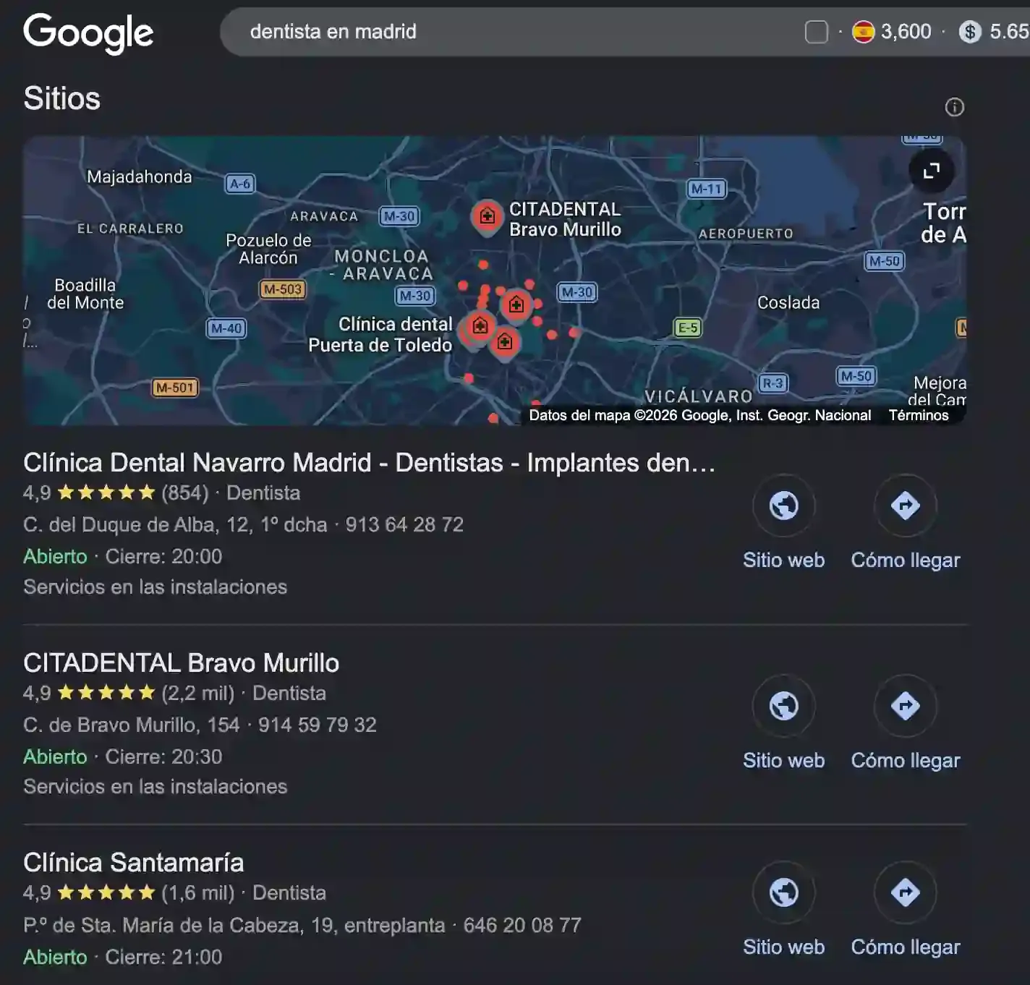Click the Sitio web label under Santamaría's globe icon
The width and height of the screenshot is (1030, 985).
click(x=784, y=947)
